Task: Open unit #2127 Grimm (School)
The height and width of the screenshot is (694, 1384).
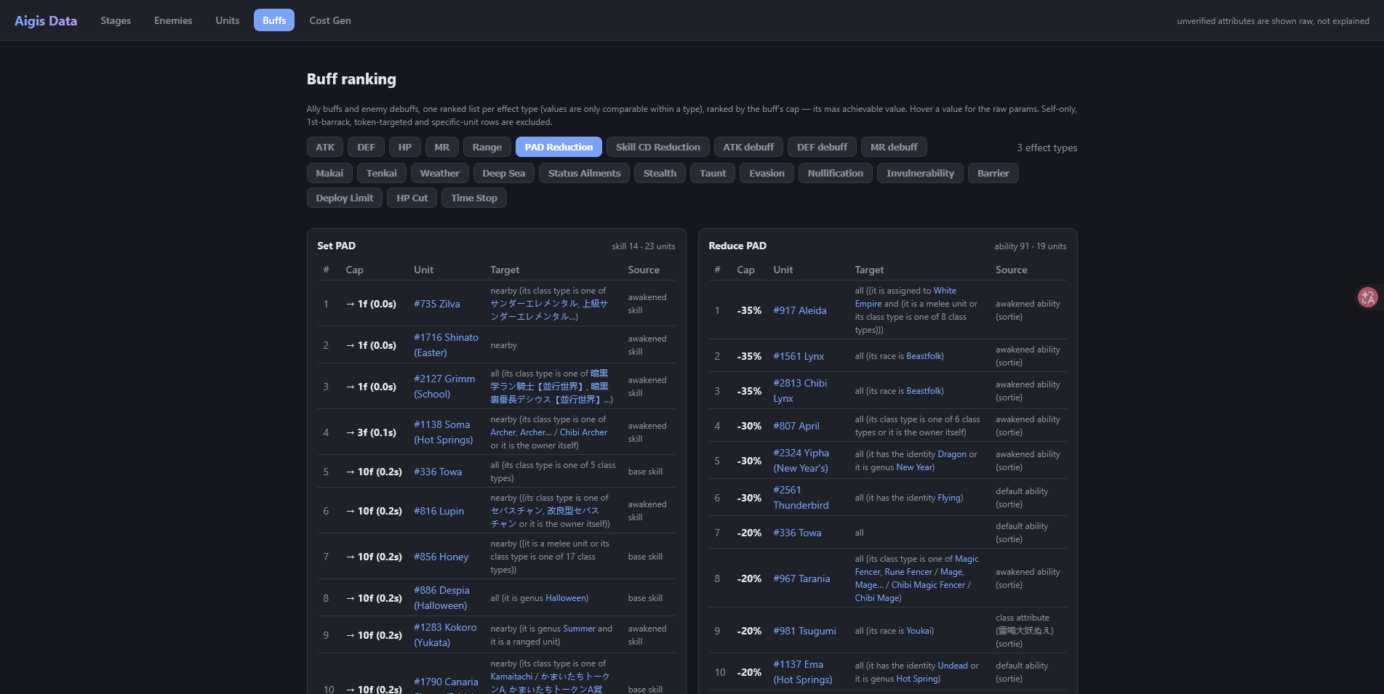Action: point(444,387)
